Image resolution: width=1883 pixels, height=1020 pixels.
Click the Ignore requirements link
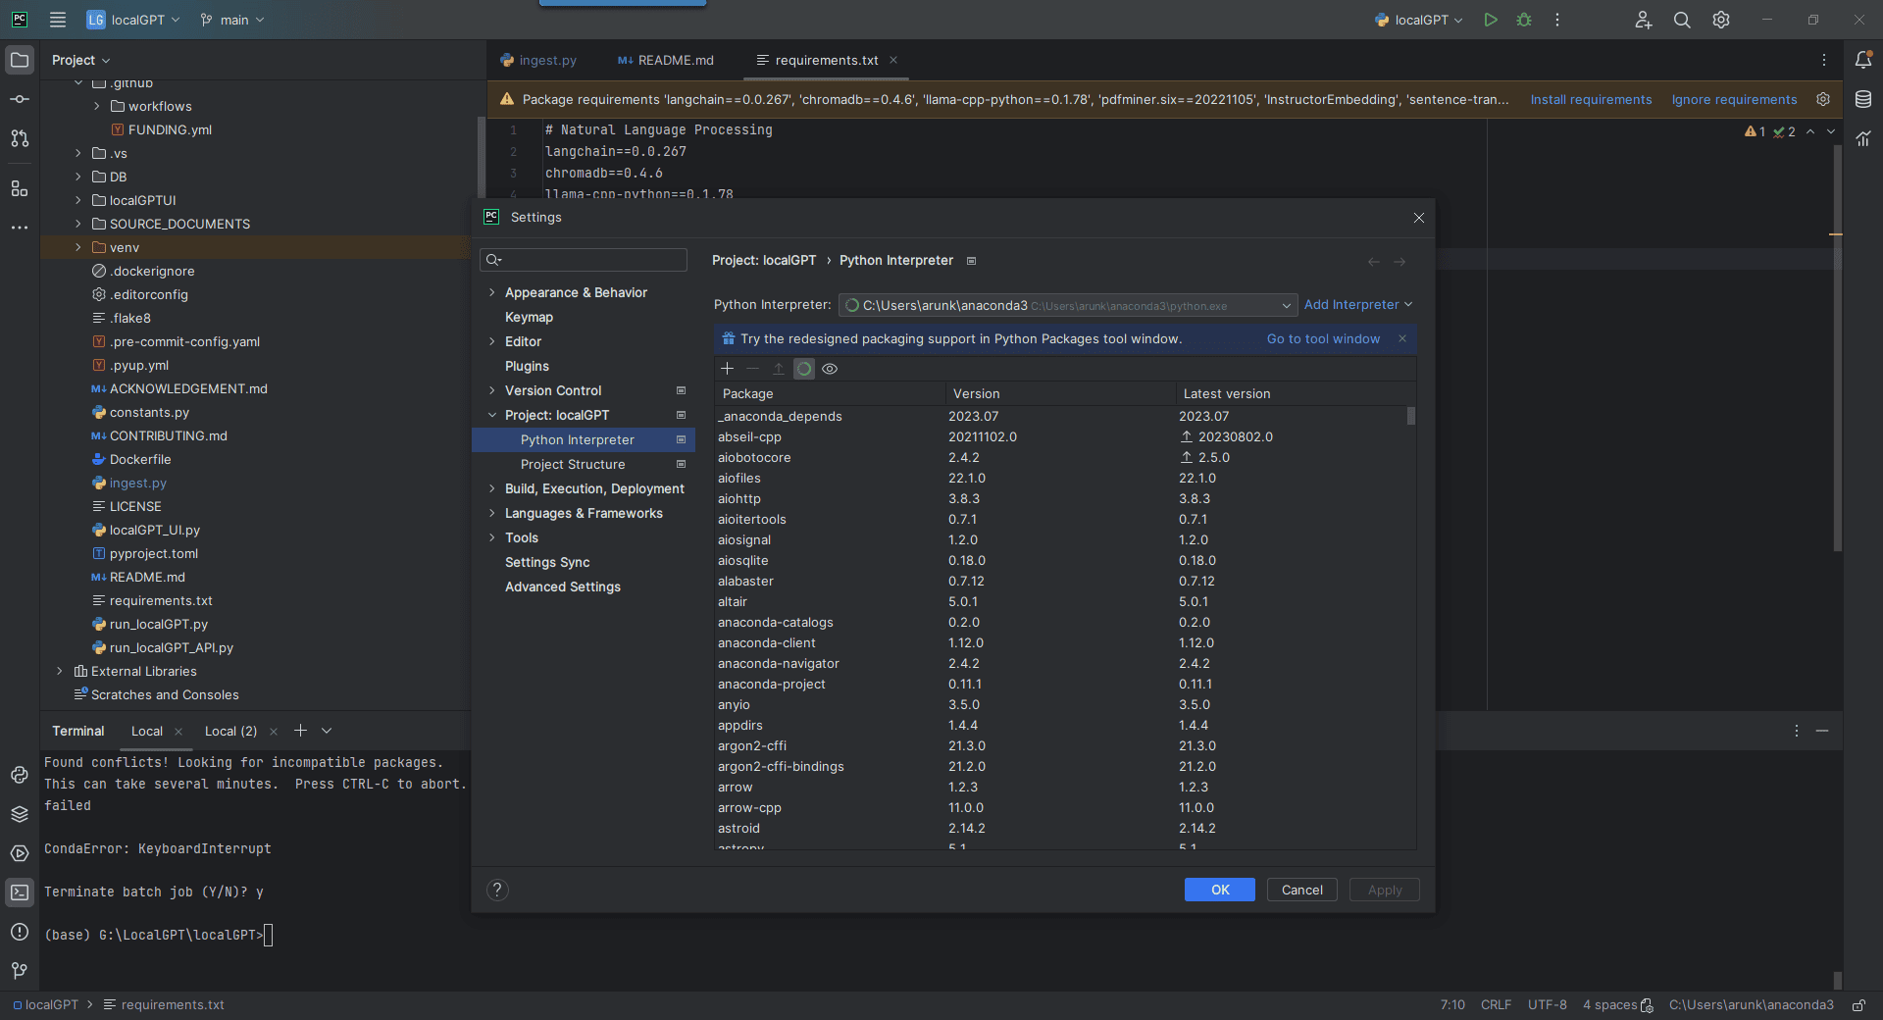(1734, 99)
